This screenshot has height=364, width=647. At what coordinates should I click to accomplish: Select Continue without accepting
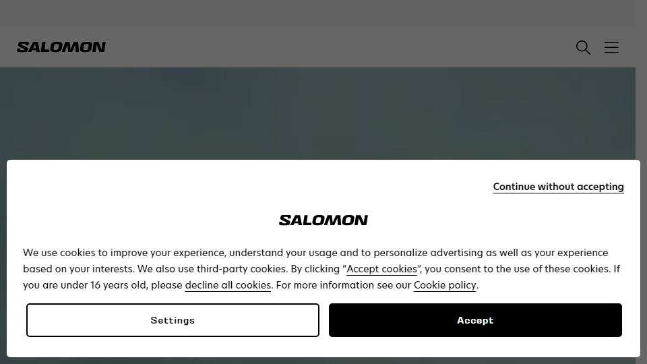click(558, 187)
